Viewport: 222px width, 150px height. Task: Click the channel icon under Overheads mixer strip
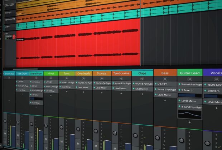click(x=83, y=78)
